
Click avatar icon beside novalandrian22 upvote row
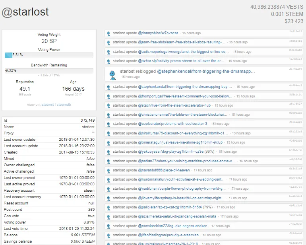tap(108, 226)
